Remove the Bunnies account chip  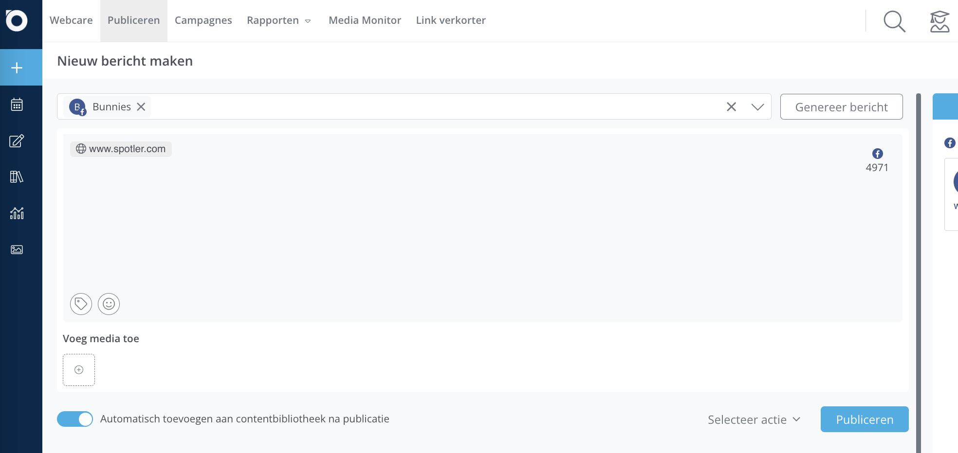[141, 106]
